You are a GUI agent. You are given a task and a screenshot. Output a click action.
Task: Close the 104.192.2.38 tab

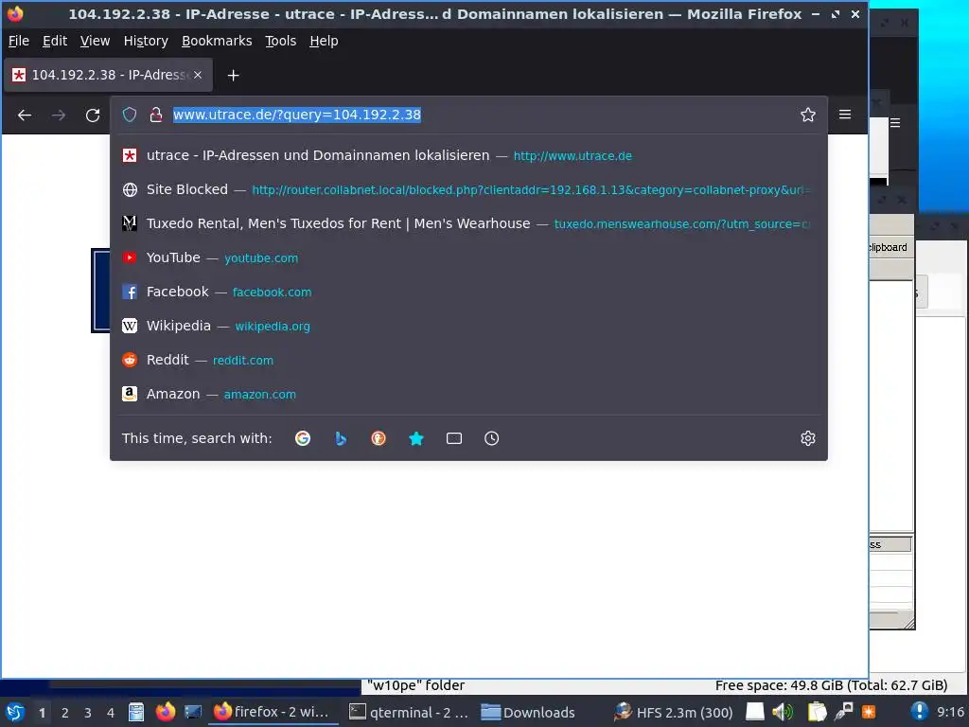(198, 75)
